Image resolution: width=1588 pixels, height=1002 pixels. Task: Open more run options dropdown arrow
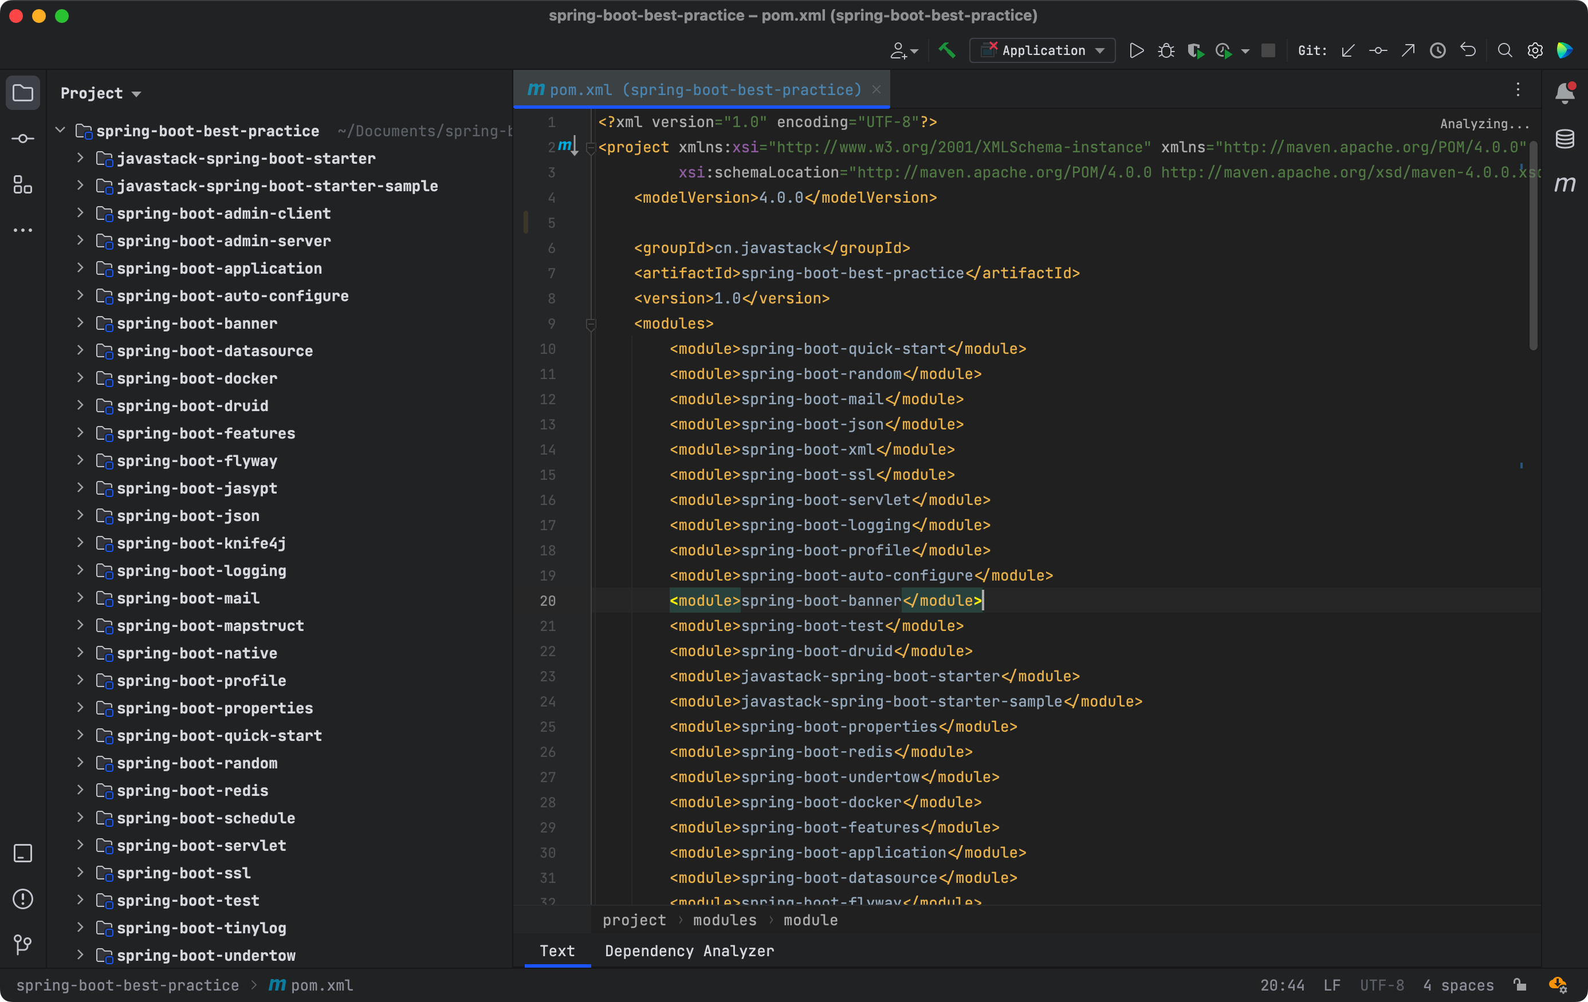(1245, 52)
